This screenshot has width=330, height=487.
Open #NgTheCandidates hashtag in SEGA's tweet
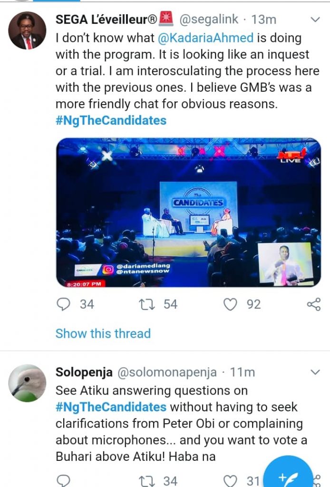(x=111, y=120)
